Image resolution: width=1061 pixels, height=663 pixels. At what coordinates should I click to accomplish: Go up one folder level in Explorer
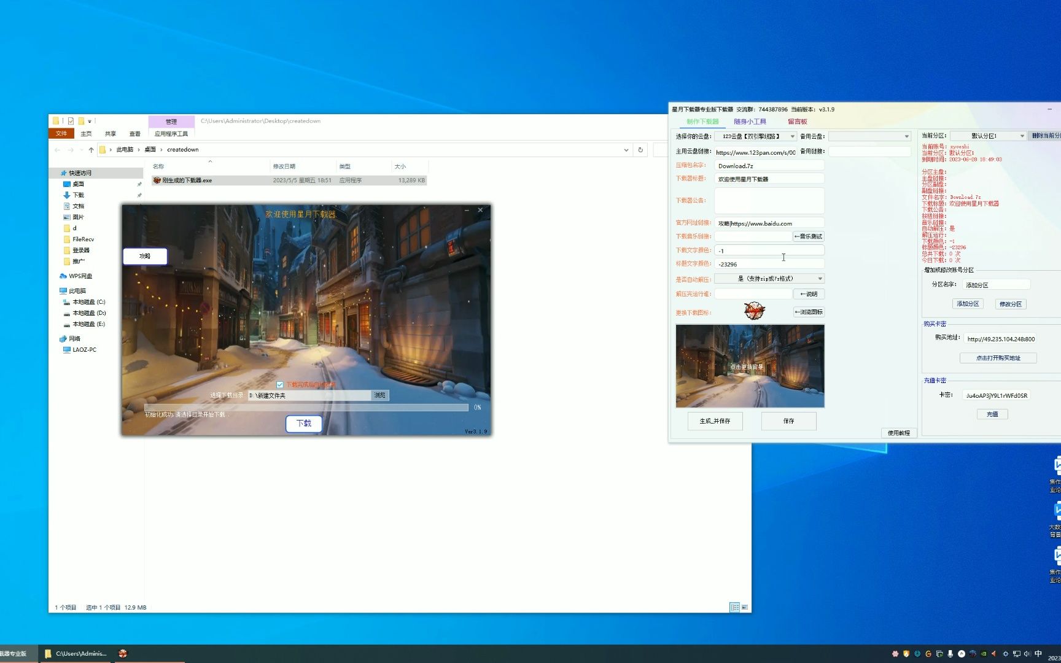(x=91, y=150)
